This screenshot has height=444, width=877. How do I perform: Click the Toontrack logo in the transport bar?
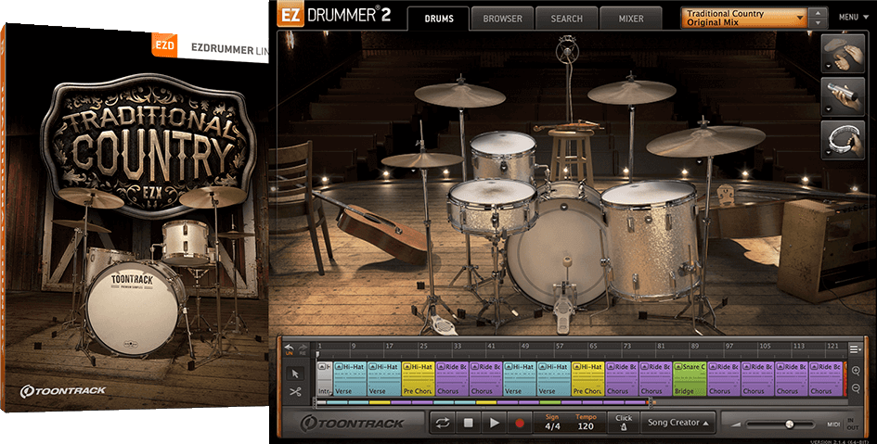coord(353,423)
